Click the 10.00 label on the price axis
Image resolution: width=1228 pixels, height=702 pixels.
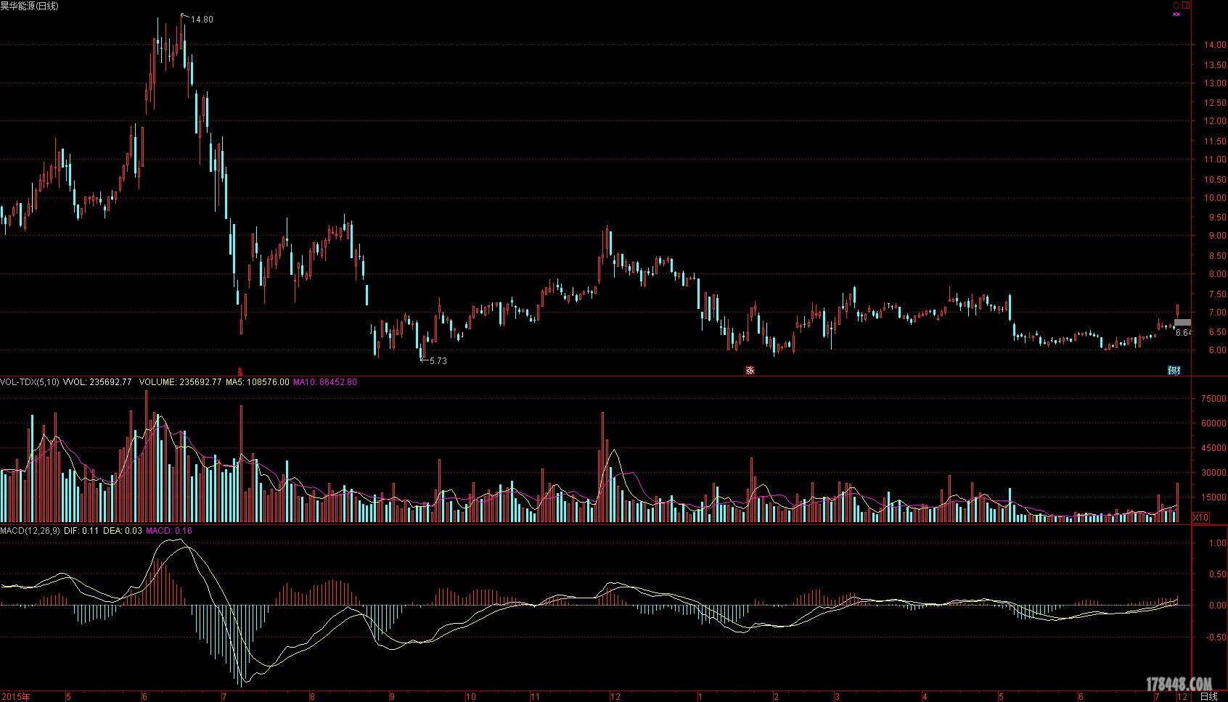tap(1215, 198)
